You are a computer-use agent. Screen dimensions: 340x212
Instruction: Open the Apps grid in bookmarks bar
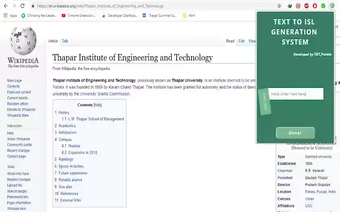coord(10,15)
